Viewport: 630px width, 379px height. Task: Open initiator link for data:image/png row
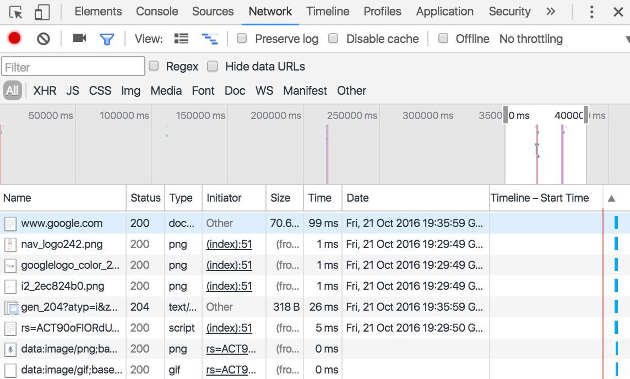click(231, 349)
